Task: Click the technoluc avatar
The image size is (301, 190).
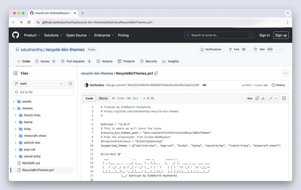Action: click(x=86, y=85)
